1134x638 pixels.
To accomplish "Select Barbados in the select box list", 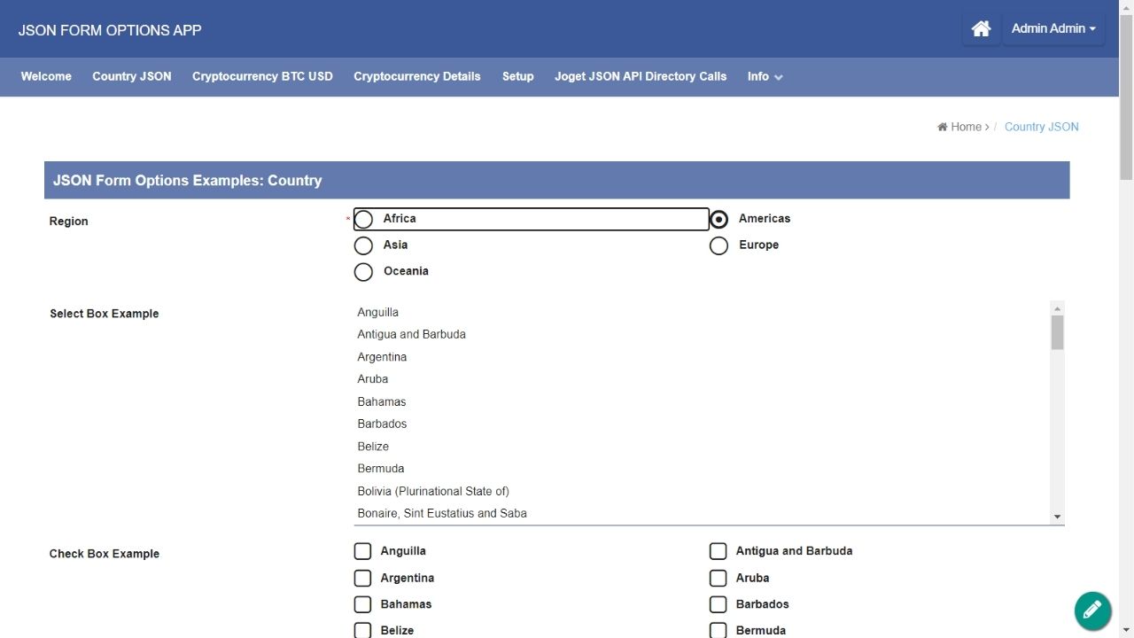I will coord(702,424).
